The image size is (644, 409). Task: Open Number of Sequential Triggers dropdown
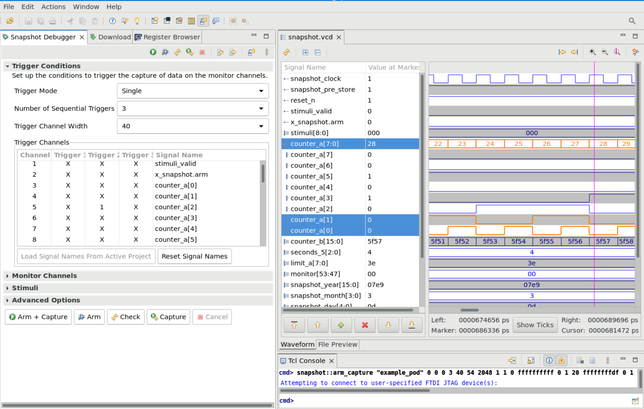pyautogui.click(x=192, y=108)
